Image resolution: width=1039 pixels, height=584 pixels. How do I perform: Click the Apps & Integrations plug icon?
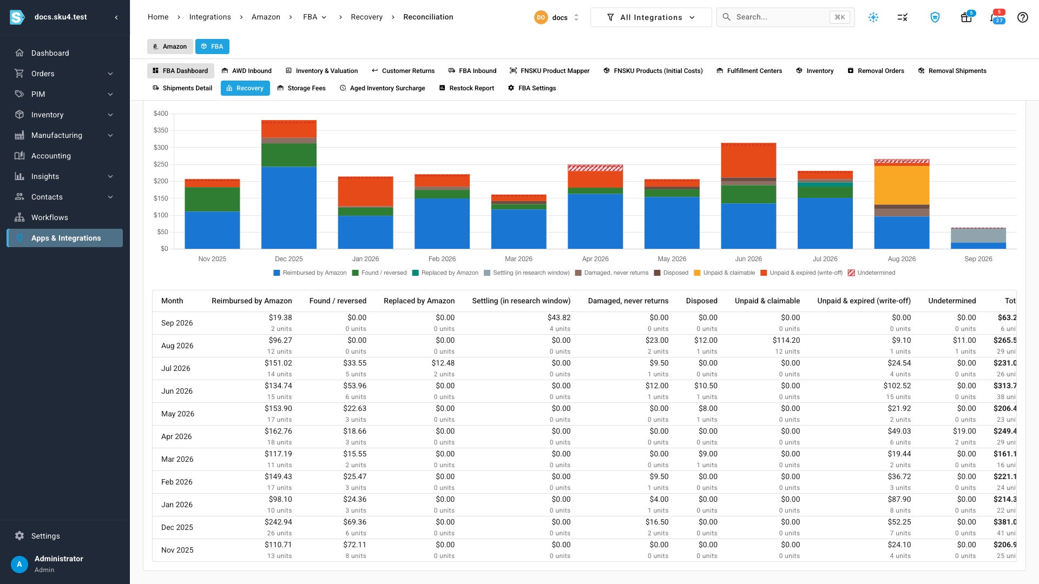pyautogui.click(x=19, y=238)
